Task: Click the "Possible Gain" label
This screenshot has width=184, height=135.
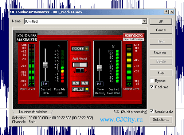Action: 60,91
